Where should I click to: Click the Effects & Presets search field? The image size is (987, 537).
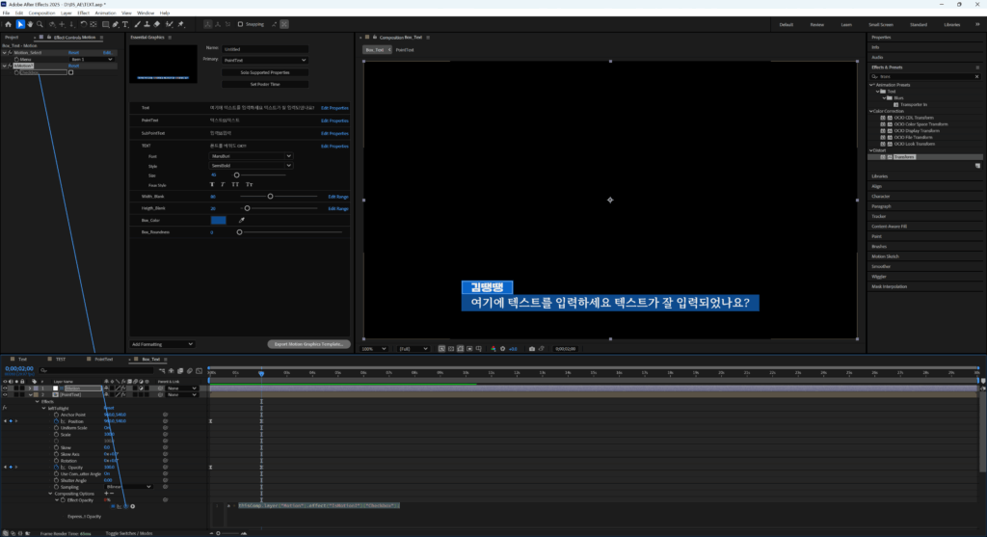pyautogui.click(x=925, y=77)
